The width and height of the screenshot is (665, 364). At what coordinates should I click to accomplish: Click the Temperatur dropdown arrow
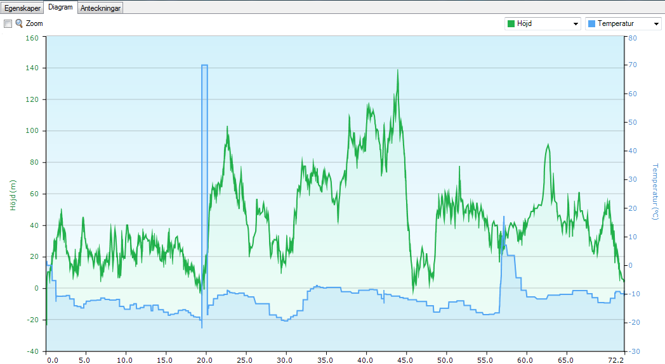[x=656, y=24]
